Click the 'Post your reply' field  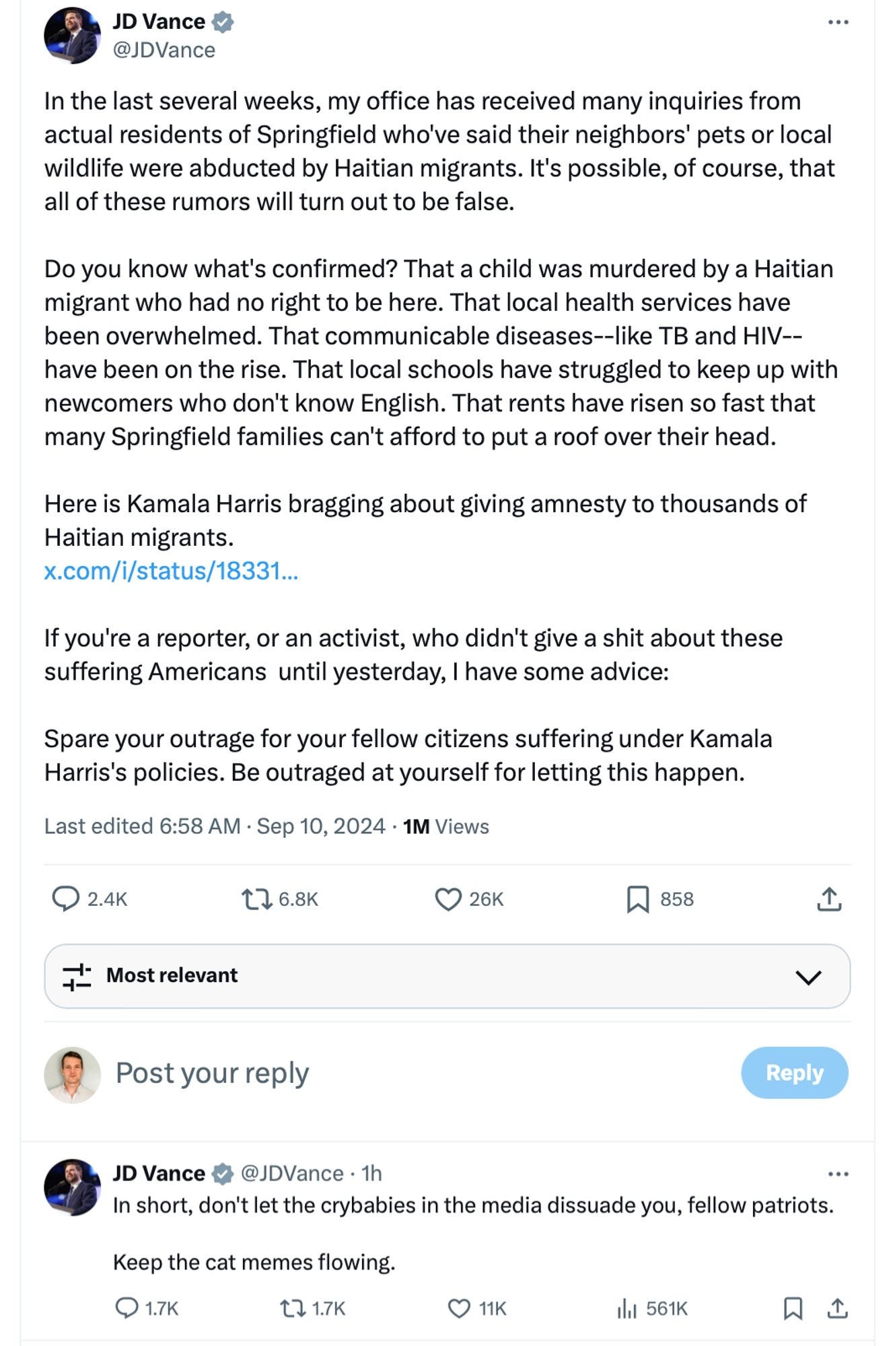tap(211, 1073)
